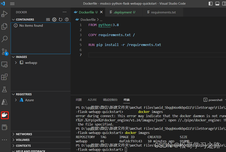The image size is (226, 152).
Task: Click the RUN pip install line
Action: (125, 45)
